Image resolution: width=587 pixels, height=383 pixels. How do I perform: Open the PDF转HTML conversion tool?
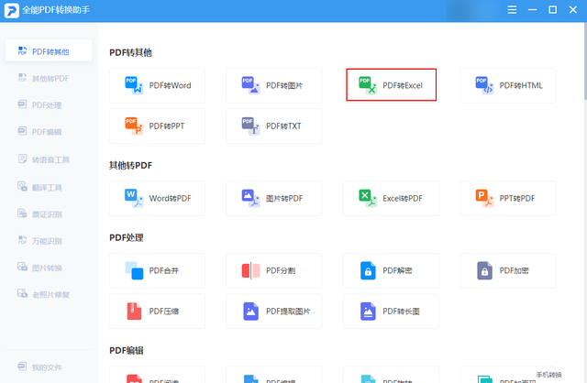(507, 85)
